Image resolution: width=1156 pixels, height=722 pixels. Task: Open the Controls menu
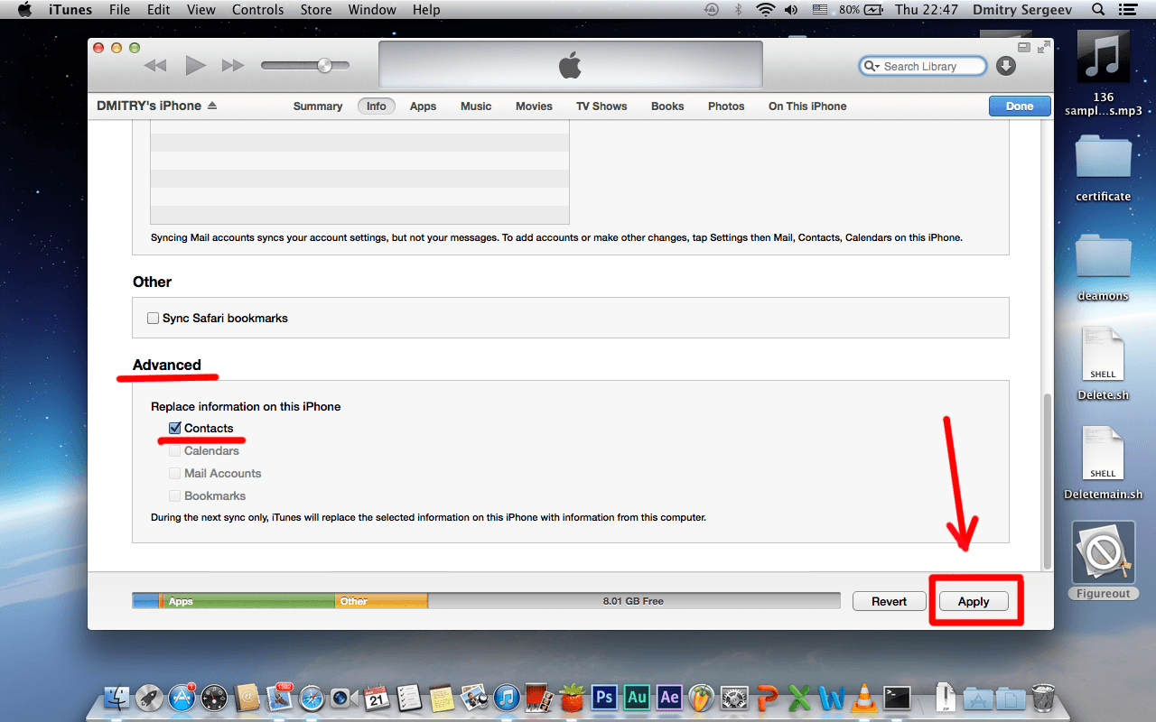coord(257,10)
